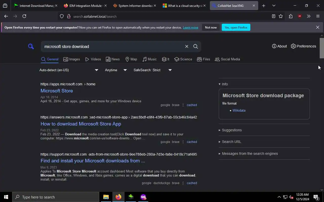This screenshot has width=324, height=202.
Task: Switch to Social Media category
Action: [227, 59]
